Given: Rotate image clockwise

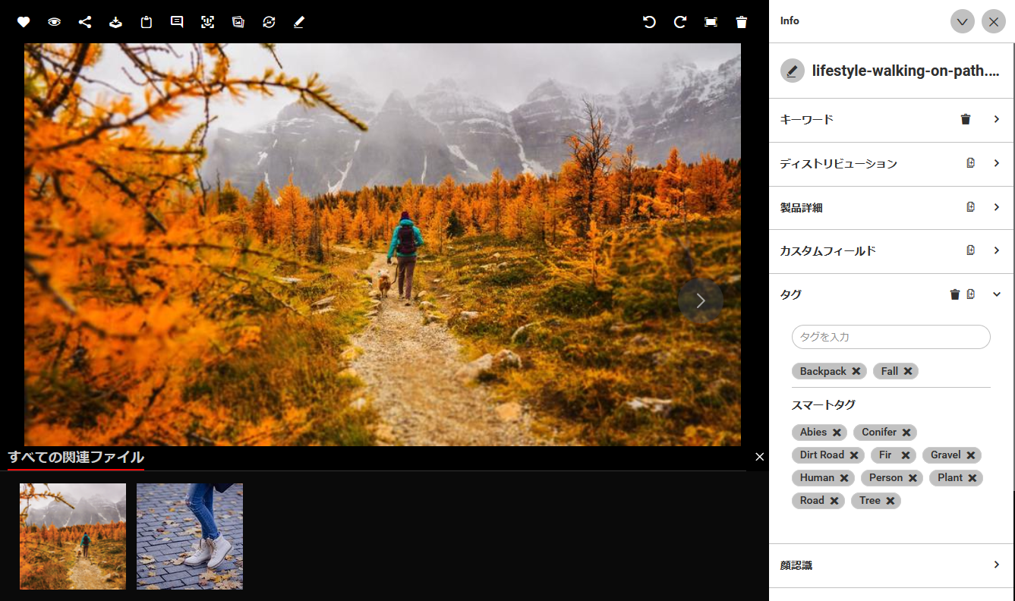Looking at the screenshot, I should tap(680, 22).
